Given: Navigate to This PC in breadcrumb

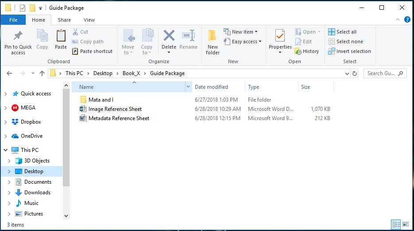Looking at the screenshot, I should (74, 73).
